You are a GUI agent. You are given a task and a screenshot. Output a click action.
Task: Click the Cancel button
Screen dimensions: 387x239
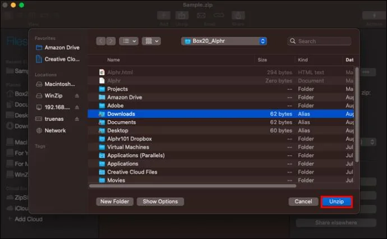pyautogui.click(x=303, y=202)
